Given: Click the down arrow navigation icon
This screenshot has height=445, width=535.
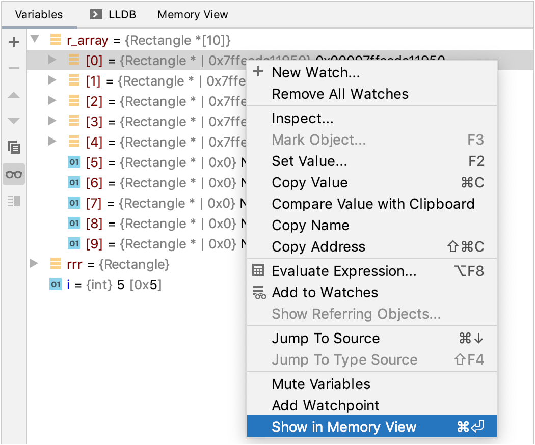Looking at the screenshot, I should click(x=14, y=121).
